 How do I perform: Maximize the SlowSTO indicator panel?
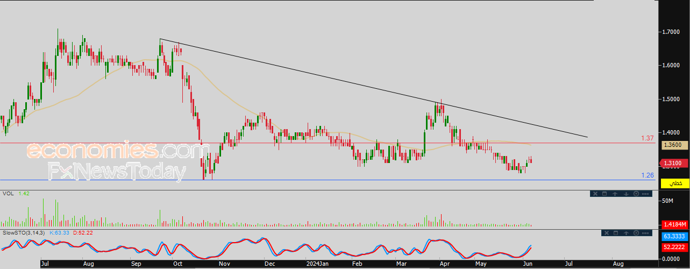click(616, 233)
